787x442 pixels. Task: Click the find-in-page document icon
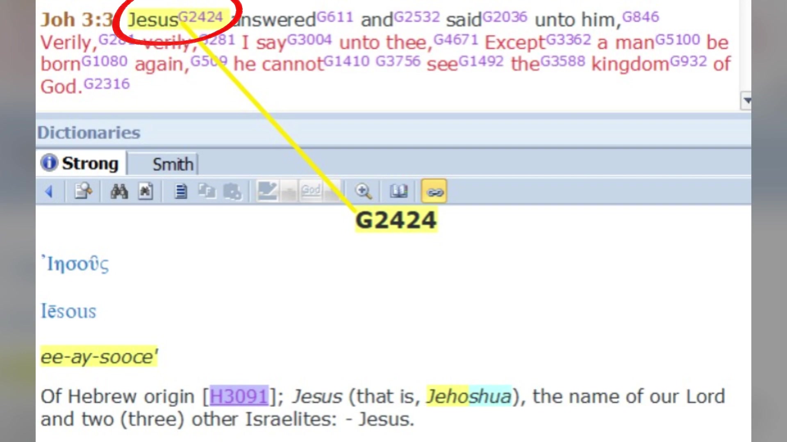tap(146, 192)
